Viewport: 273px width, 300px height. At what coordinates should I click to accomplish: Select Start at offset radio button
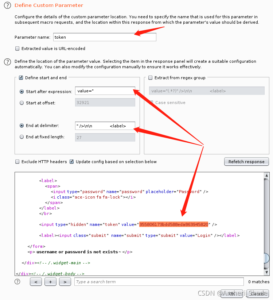click(x=22, y=103)
